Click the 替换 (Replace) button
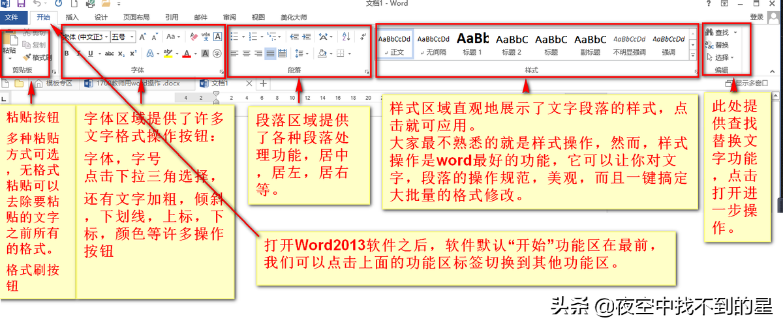 click(718, 45)
